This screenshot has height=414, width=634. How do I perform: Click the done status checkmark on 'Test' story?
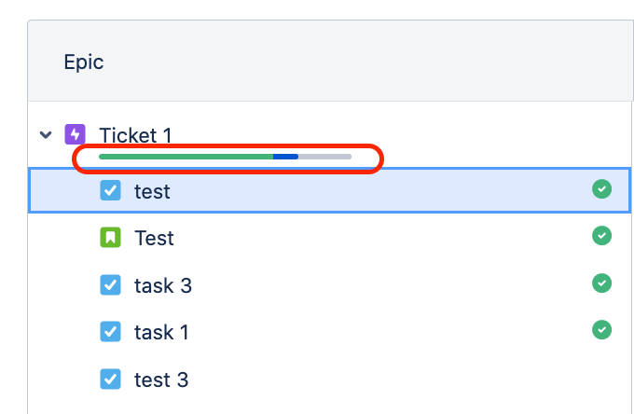pyautogui.click(x=602, y=236)
